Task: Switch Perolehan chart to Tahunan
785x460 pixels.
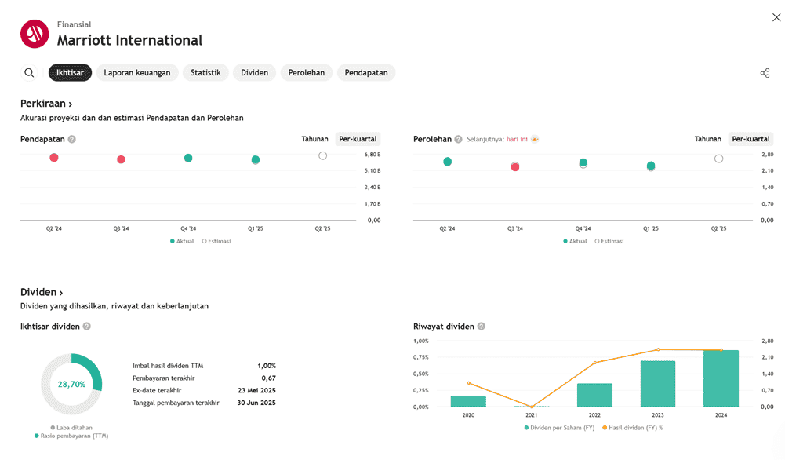Action: click(707, 139)
